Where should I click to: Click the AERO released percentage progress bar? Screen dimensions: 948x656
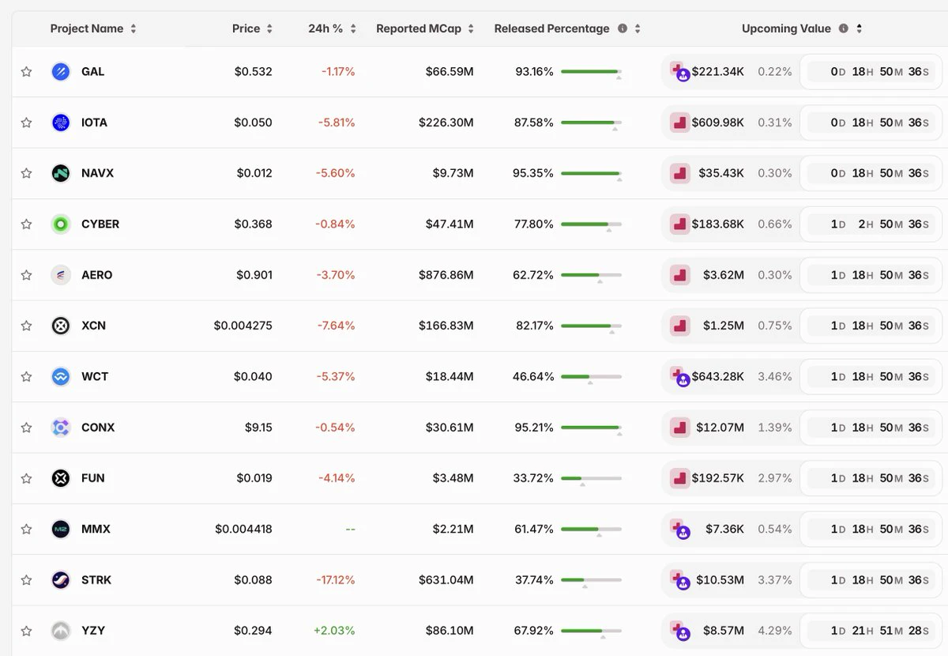point(591,275)
